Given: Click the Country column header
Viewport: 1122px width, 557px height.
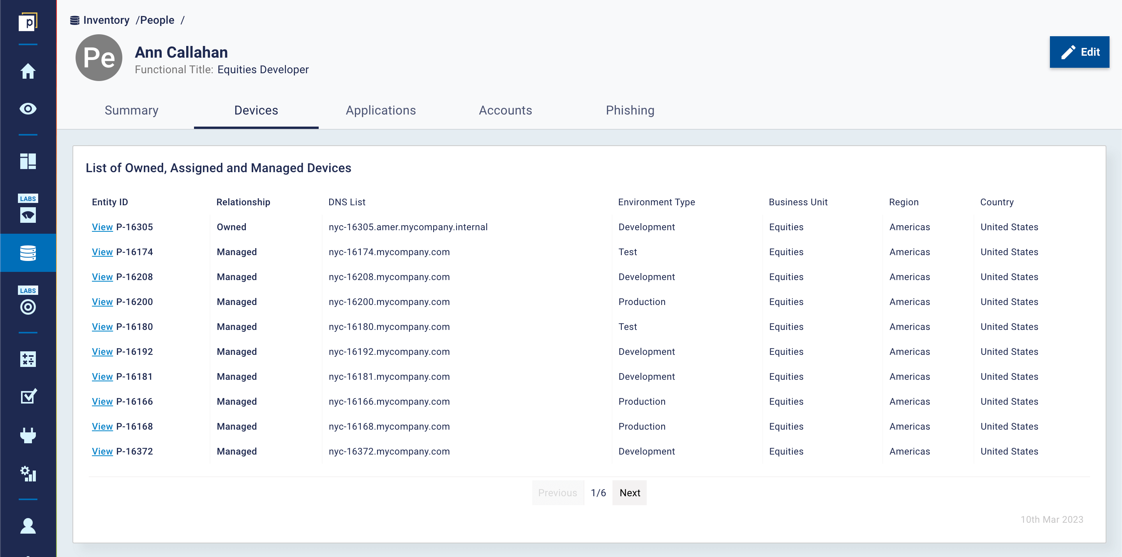Looking at the screenshot, I should point(997,202).
